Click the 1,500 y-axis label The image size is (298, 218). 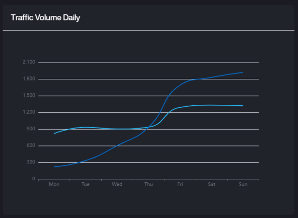click(29, 95)
